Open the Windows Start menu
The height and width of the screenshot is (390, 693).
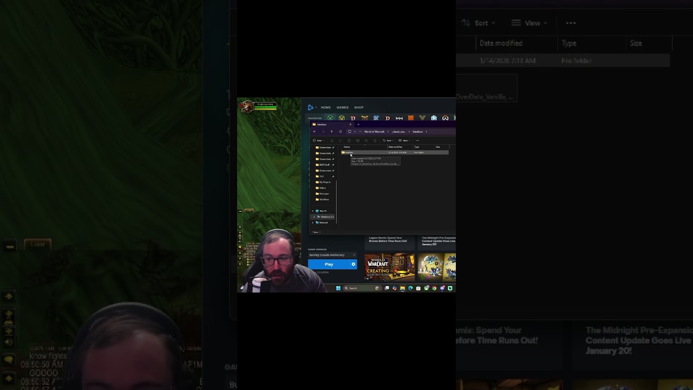(338, 288)
